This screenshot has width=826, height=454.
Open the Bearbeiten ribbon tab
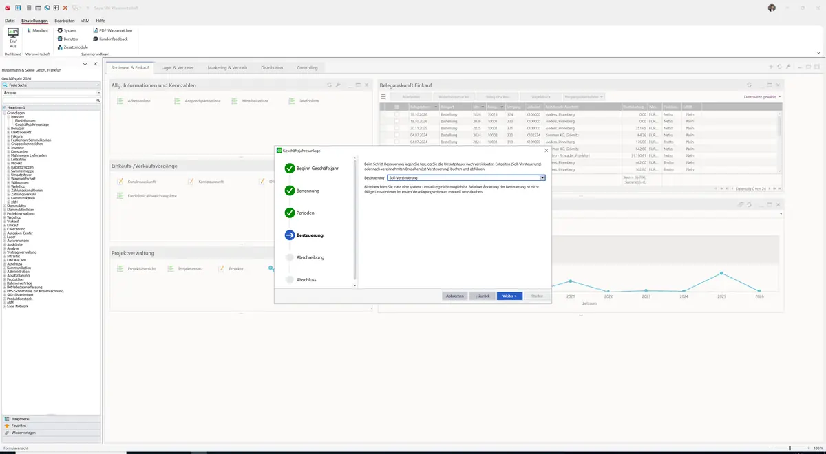pos(65,21)
